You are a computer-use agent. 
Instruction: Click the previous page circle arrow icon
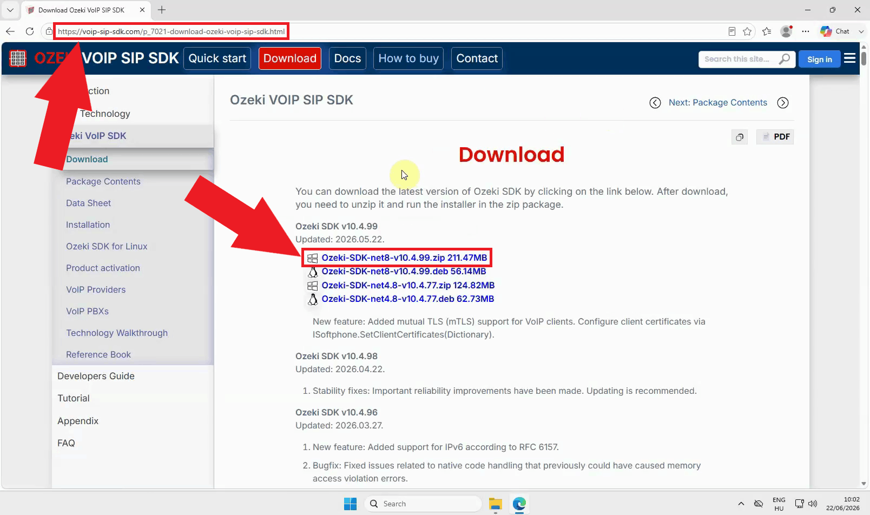[x=655, y=103]
